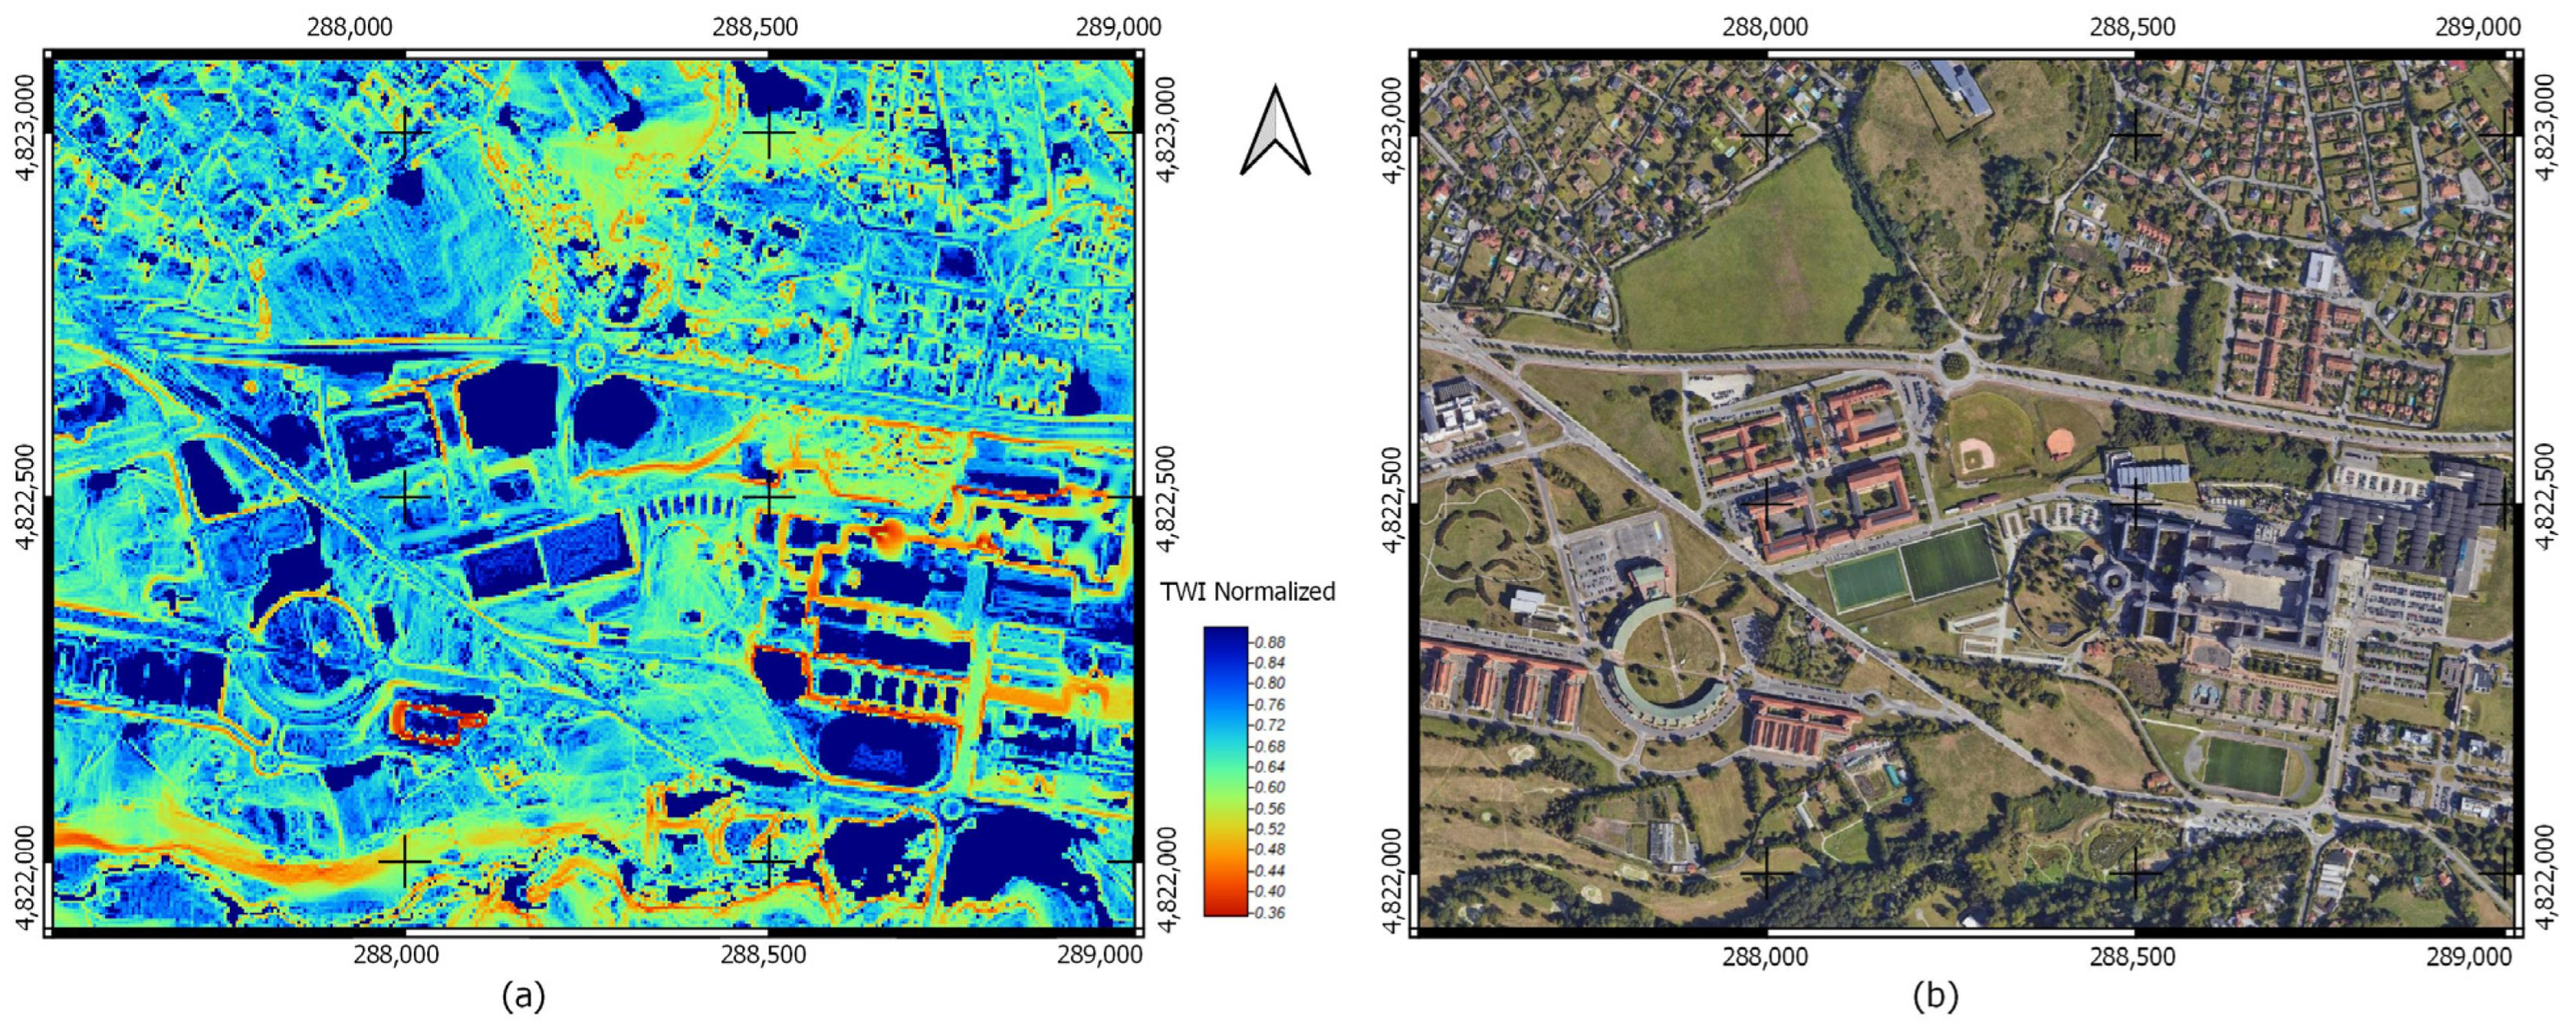Click the TWI Normalized legend title

tap(1247, 592)
